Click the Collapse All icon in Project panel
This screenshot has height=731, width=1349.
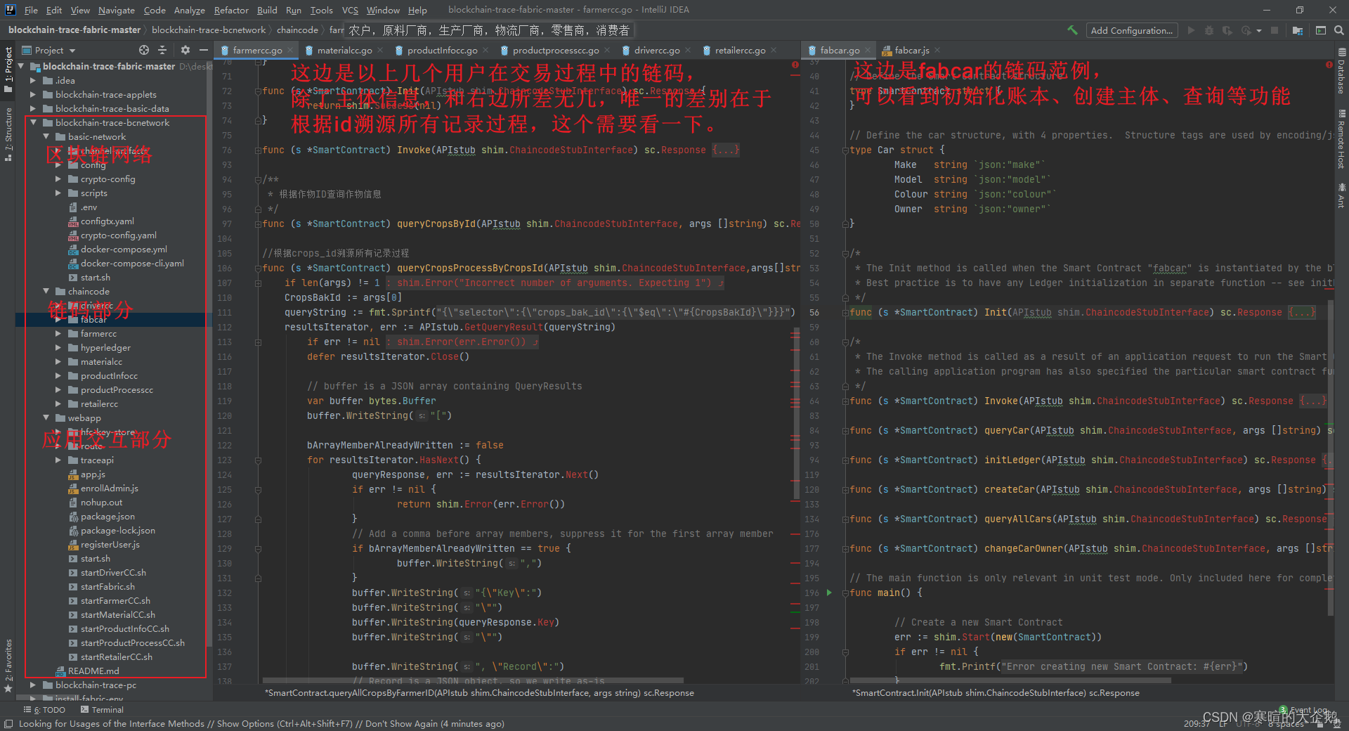point(162,50)
